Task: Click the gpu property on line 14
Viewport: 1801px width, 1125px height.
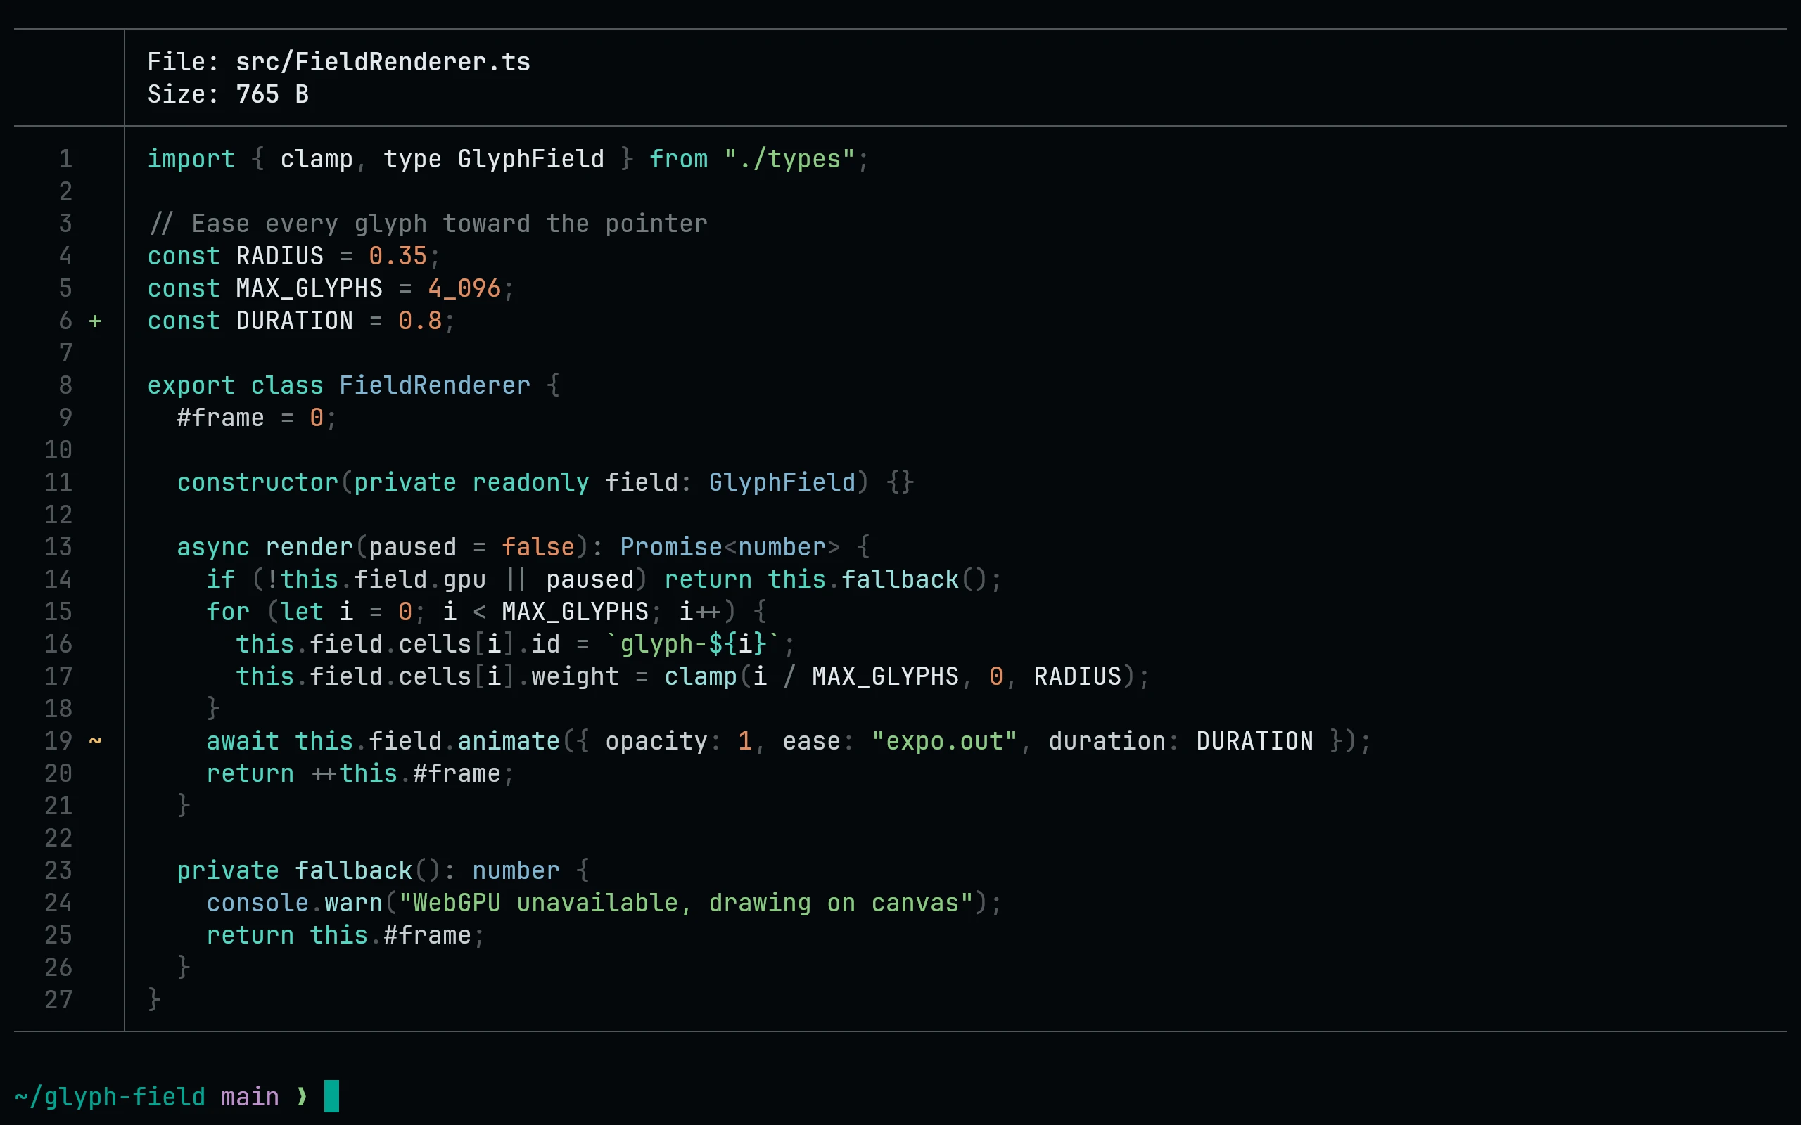Action: tap(464, 579)
